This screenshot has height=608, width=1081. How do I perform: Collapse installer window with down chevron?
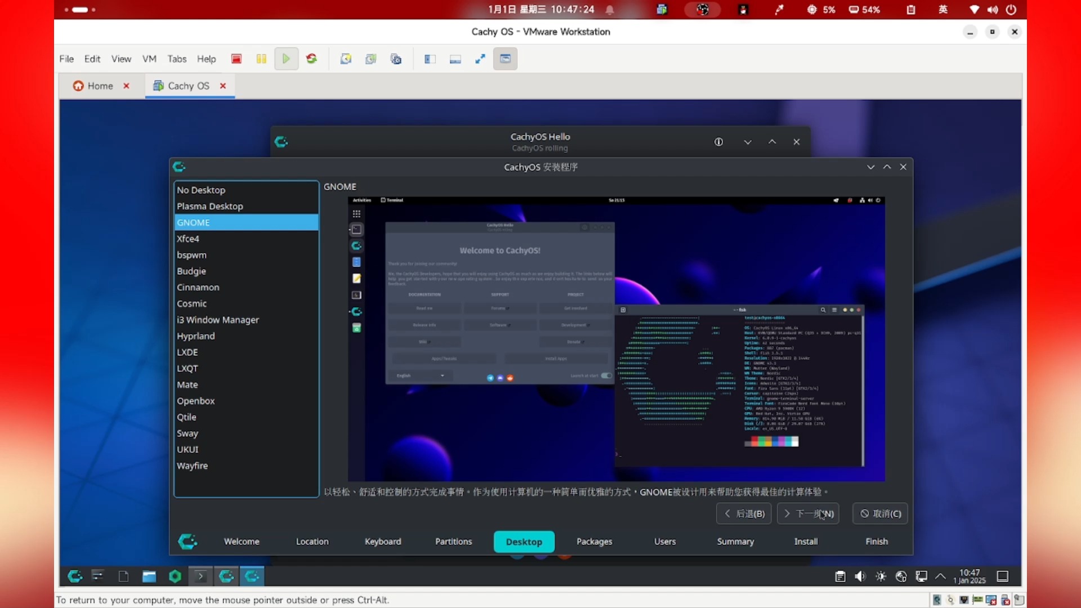pos(871,167)
